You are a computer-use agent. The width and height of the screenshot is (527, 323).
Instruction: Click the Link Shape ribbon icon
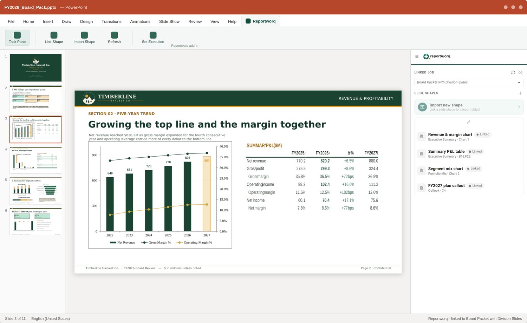[54, 35]
